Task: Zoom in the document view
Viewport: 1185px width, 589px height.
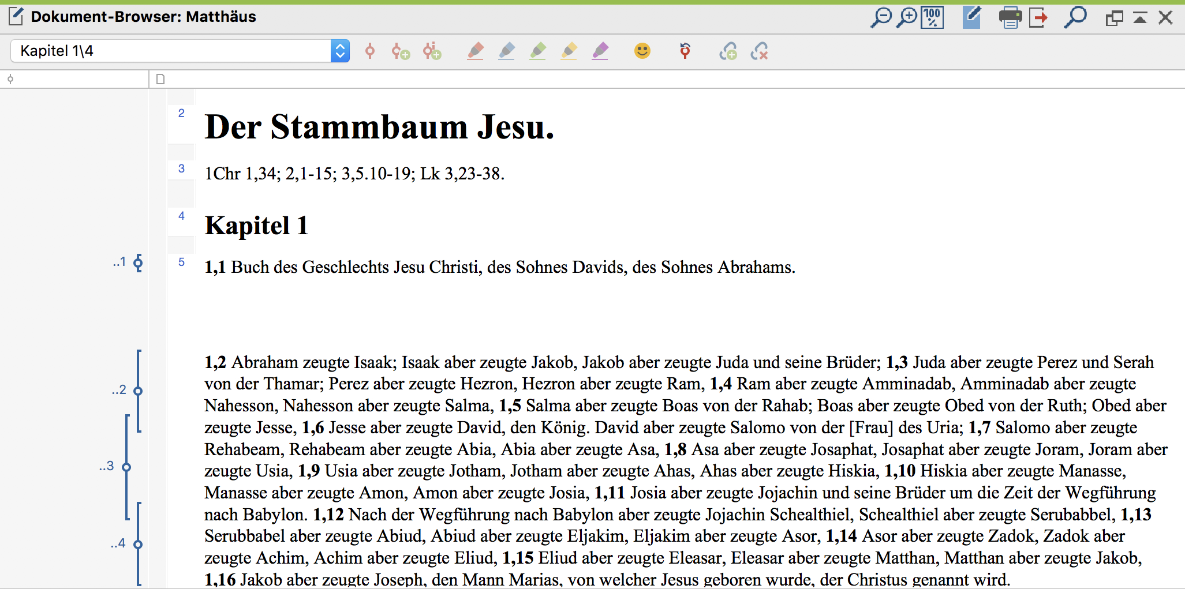Action: [907, 17]
